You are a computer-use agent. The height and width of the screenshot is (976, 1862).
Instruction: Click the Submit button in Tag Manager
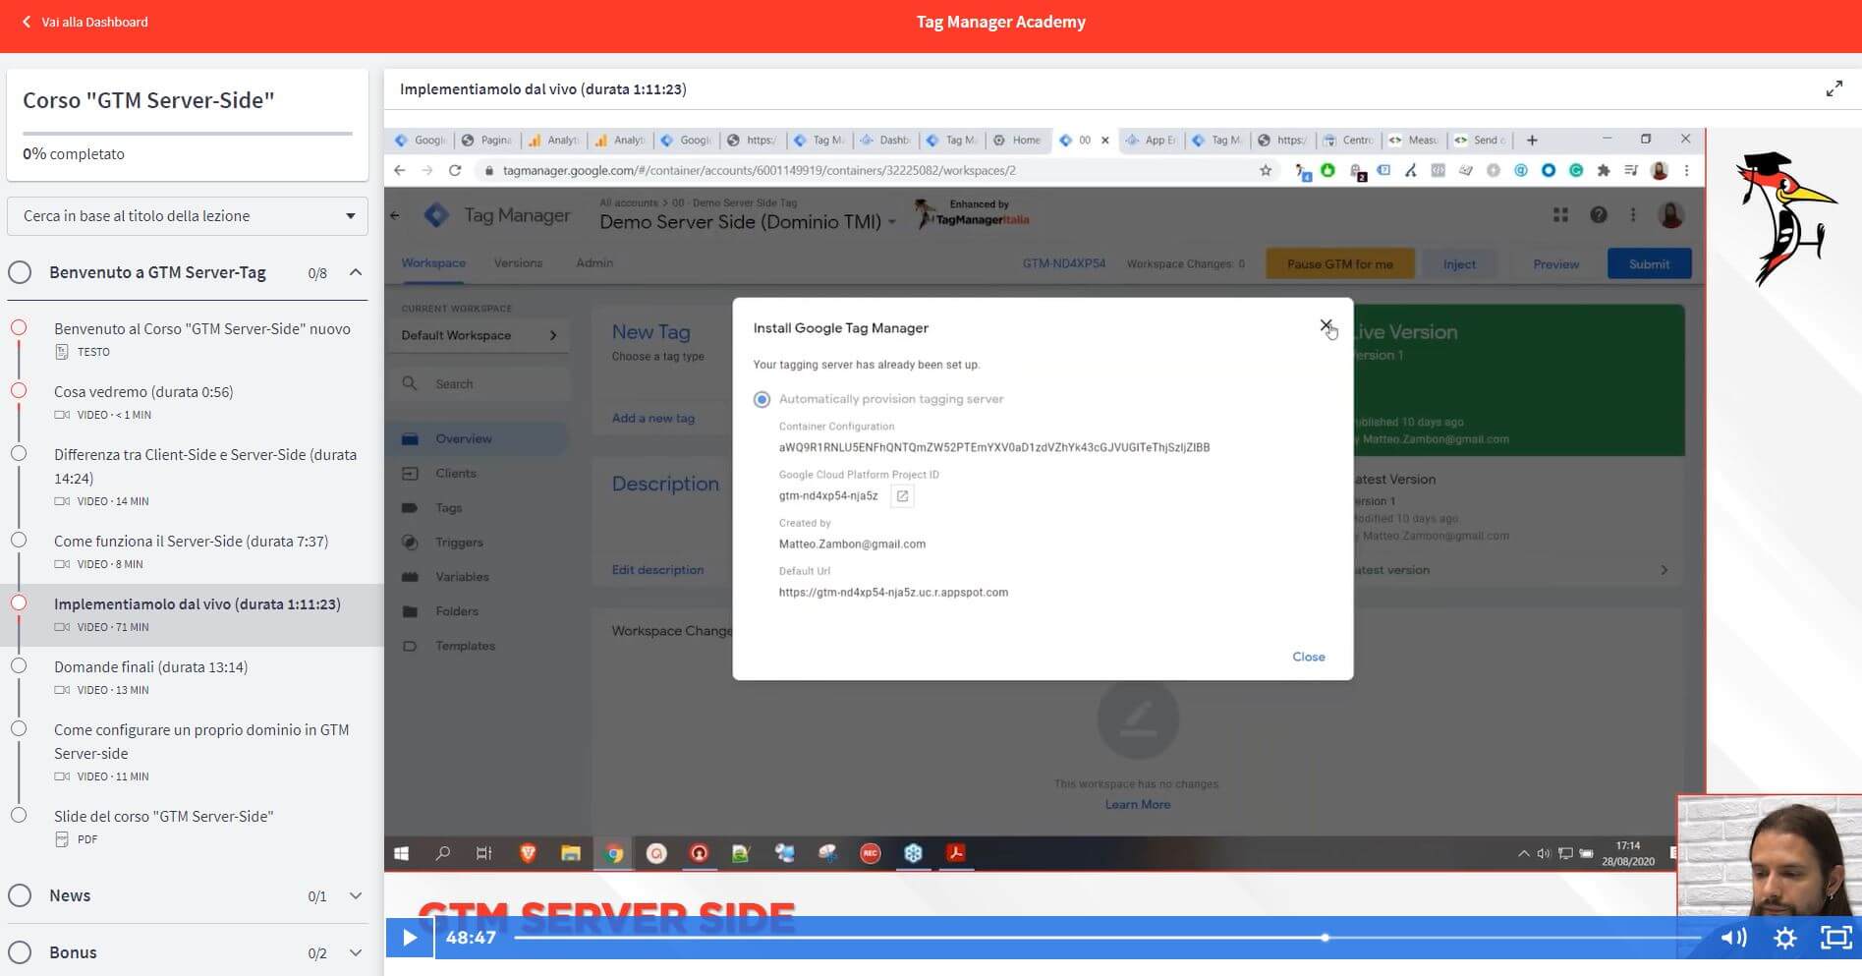(x=1649, y=263)
